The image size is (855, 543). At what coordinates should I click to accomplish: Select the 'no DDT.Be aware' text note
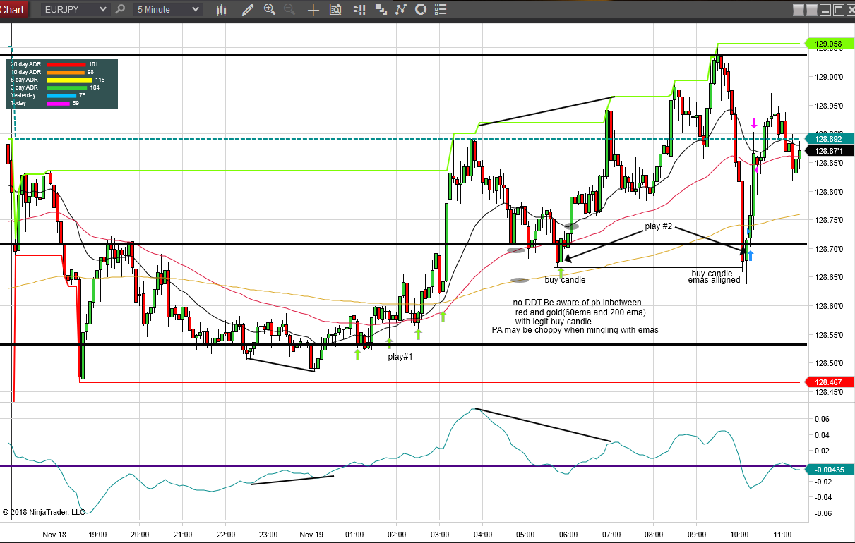[x=577, y=303]
